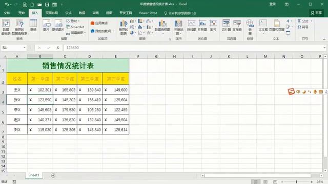Click horizontal scrollbar right arrow
This screenshot has width=328, height=184.
point(321,176)
